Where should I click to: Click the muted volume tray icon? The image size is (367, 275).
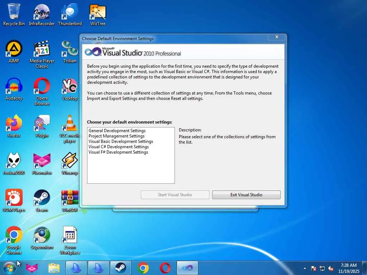pyautogui.click(x=331, y=268)
